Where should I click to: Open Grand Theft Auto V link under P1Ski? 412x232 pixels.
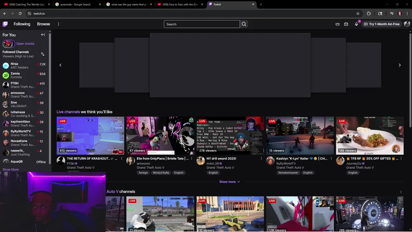80,168
